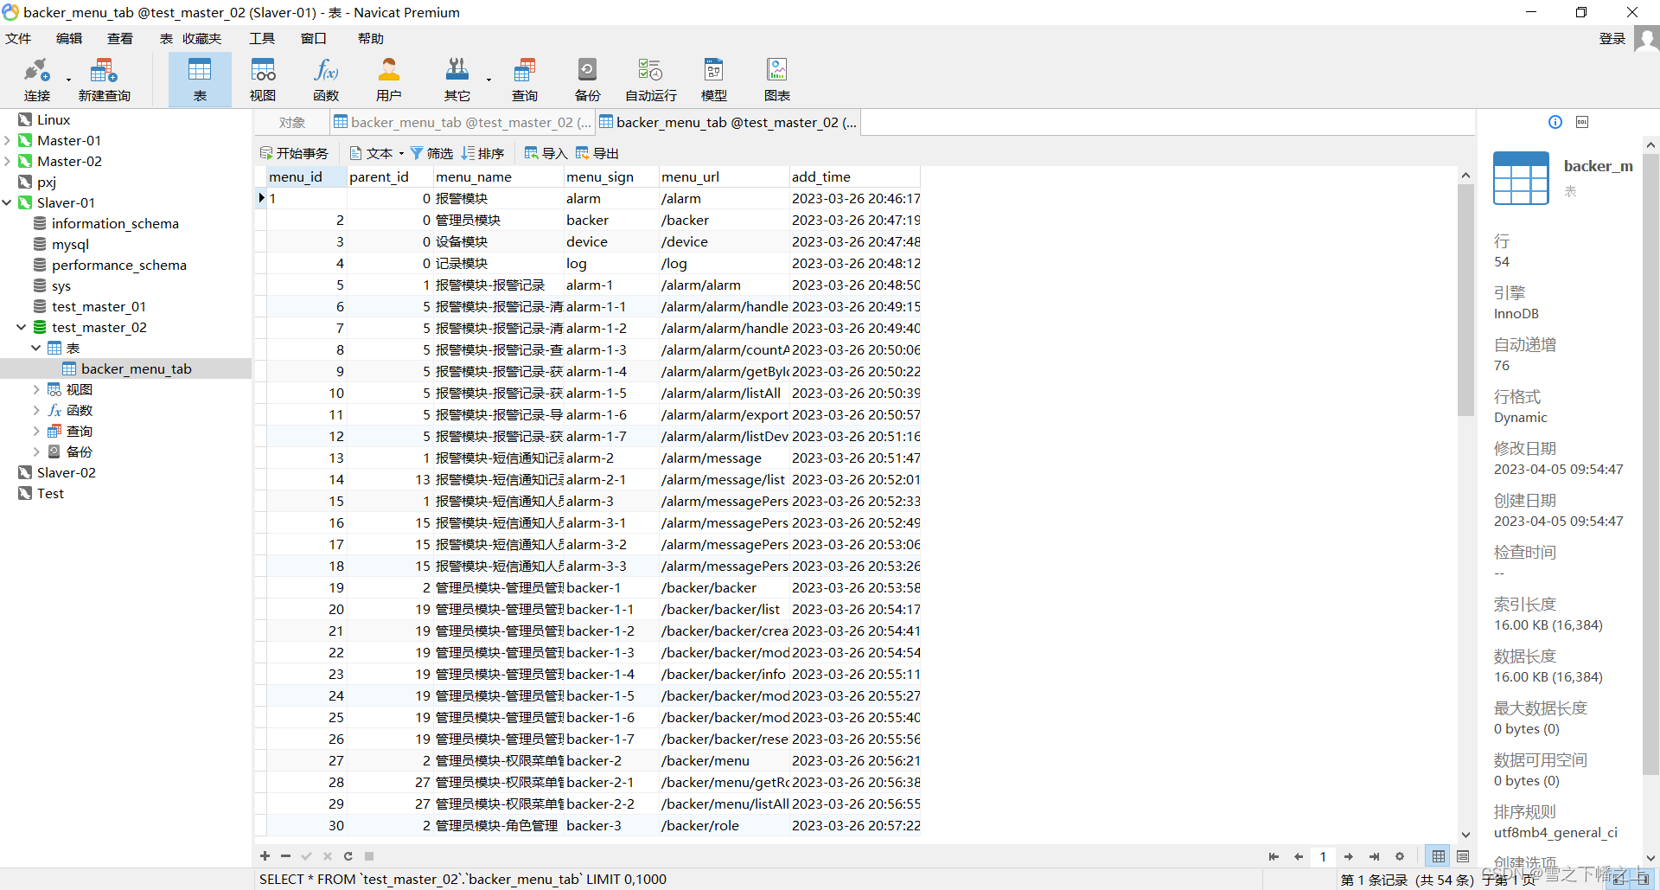Click the user avatar icon
The height and width of the screenshot is (890, 1660).
coord(1646,39)
